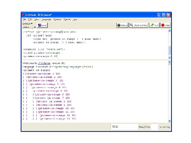
Task: Click trace output '(primes-in-range 5 10)'
Action: pyautogui.click(x=51, y=91)
